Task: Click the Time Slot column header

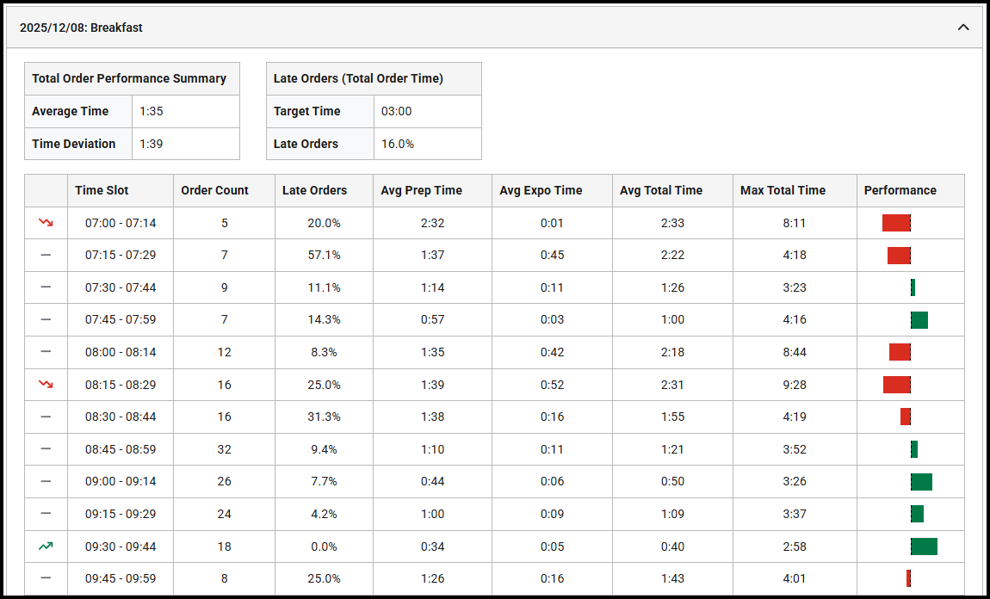Action: 102,190
